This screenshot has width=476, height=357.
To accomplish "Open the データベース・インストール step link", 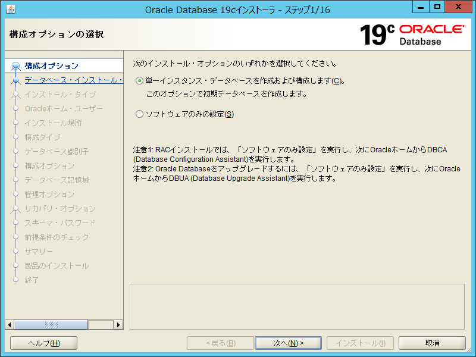I will pyautogui.click(x=74, y=80).
